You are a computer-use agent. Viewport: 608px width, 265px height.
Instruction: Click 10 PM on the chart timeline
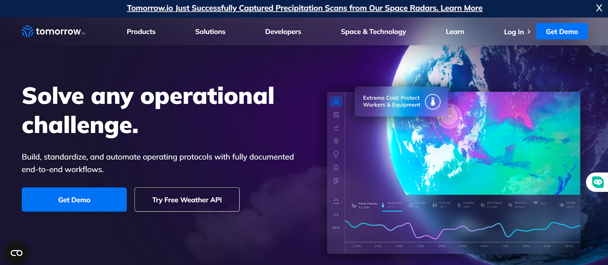[568, 246]
